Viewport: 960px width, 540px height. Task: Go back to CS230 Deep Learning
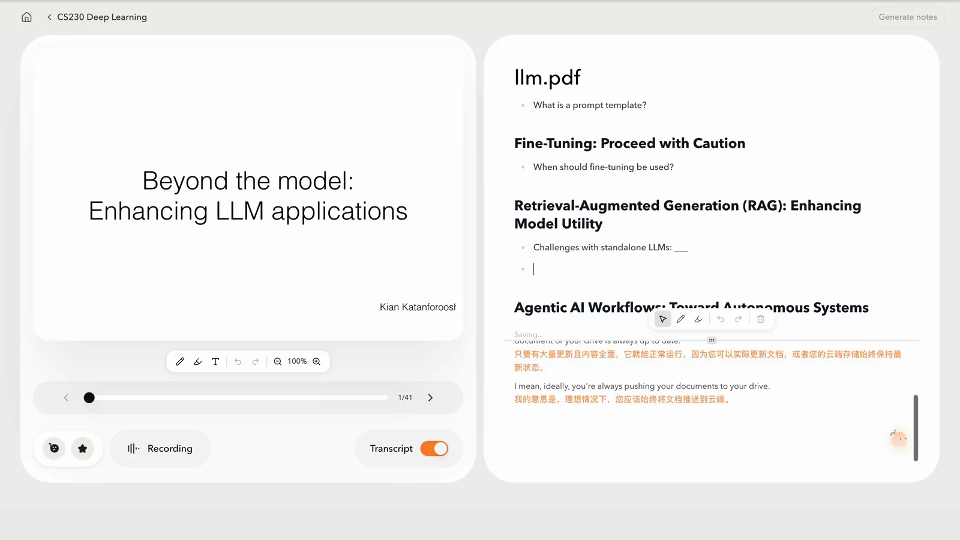tap(97, 17)
